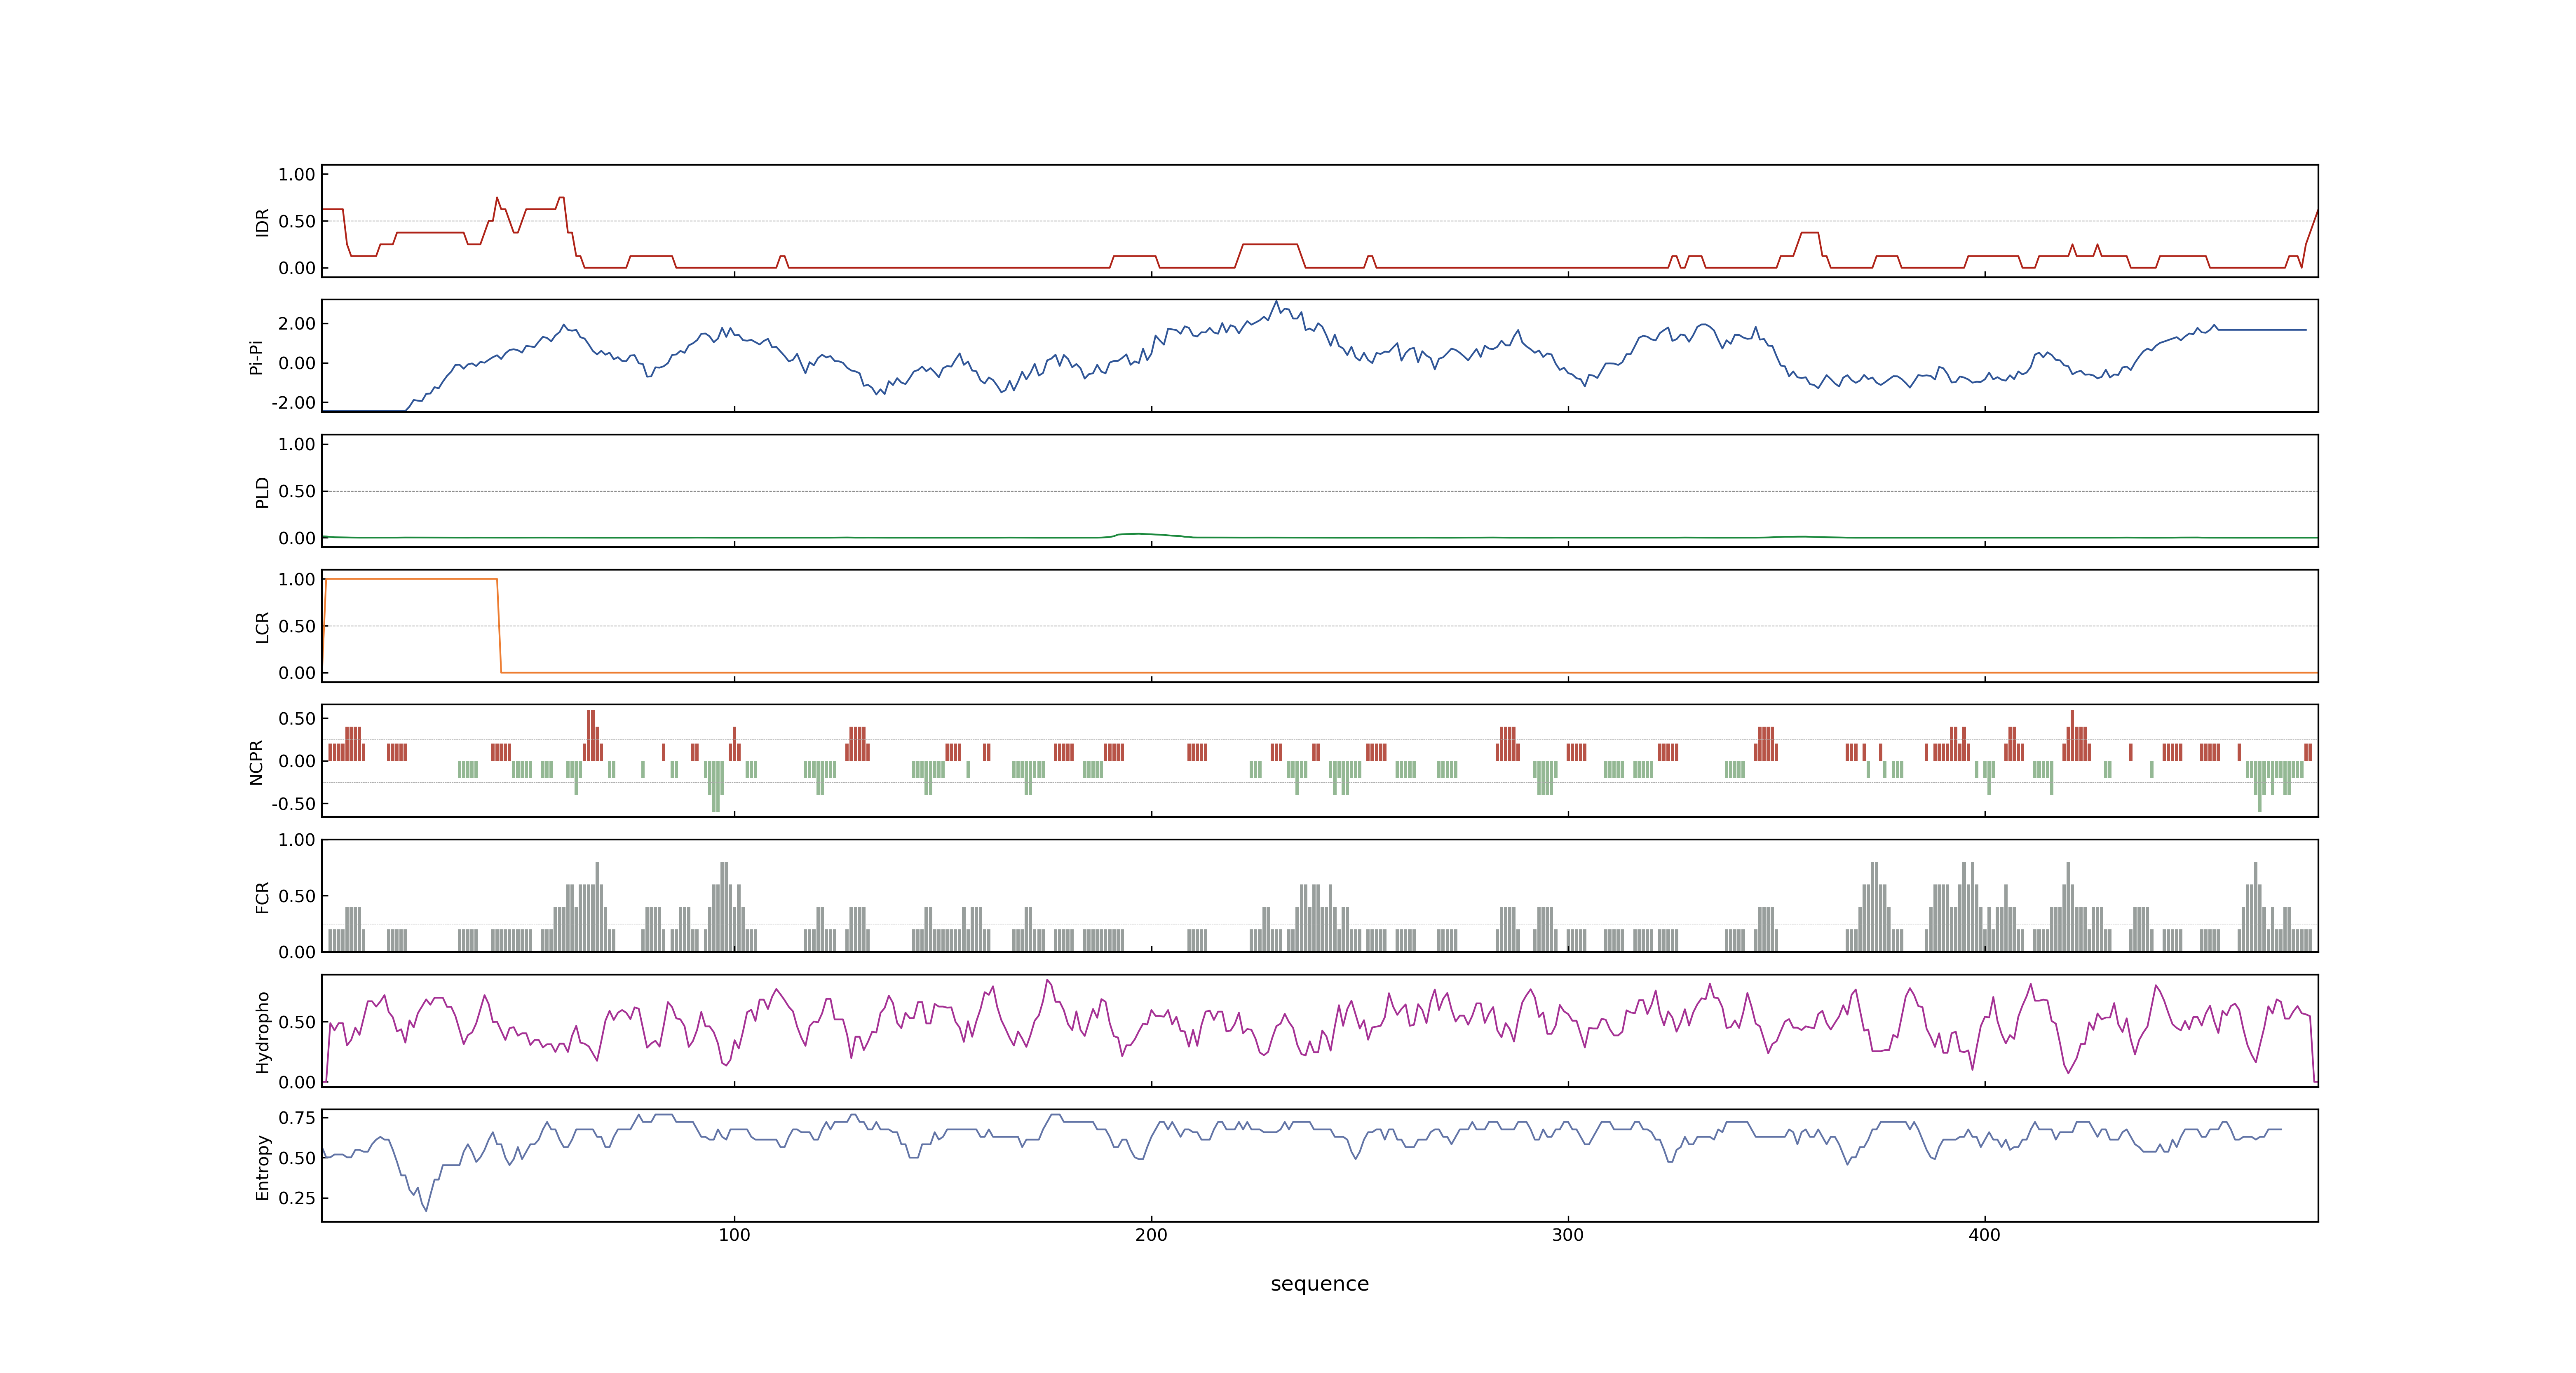
Task: Click x-axis tick label 400
Action: [x=1985, y=1235]
